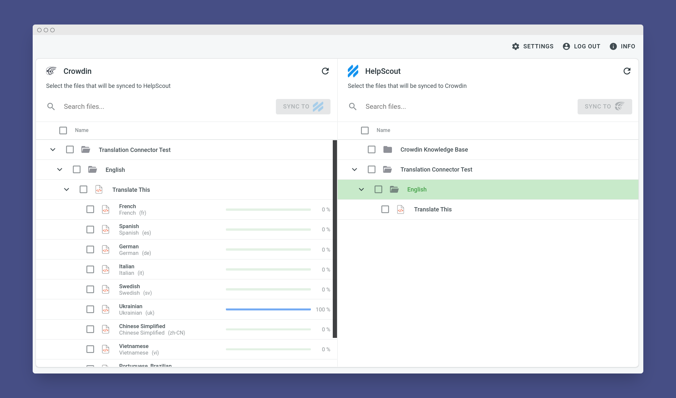
Task: Click Crowdin Translation Connector Test folder icon
Action: pos(86,150)
